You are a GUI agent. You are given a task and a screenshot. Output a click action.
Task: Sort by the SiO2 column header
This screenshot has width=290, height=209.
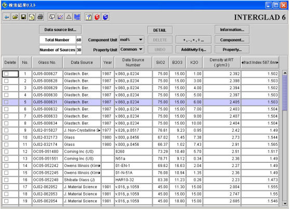click(161, 62)
